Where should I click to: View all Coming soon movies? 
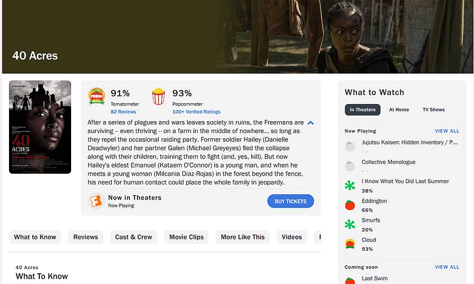447,267
